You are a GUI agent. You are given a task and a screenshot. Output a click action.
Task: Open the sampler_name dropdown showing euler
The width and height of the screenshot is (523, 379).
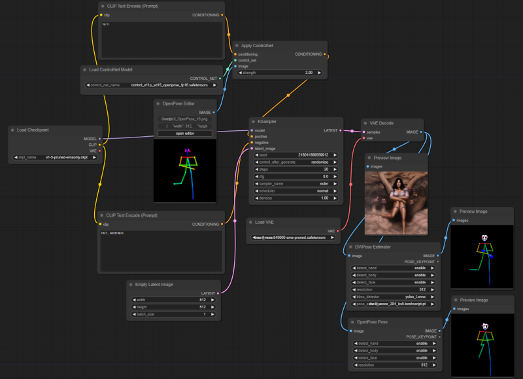pyautogui.click(x=296, y=184)
